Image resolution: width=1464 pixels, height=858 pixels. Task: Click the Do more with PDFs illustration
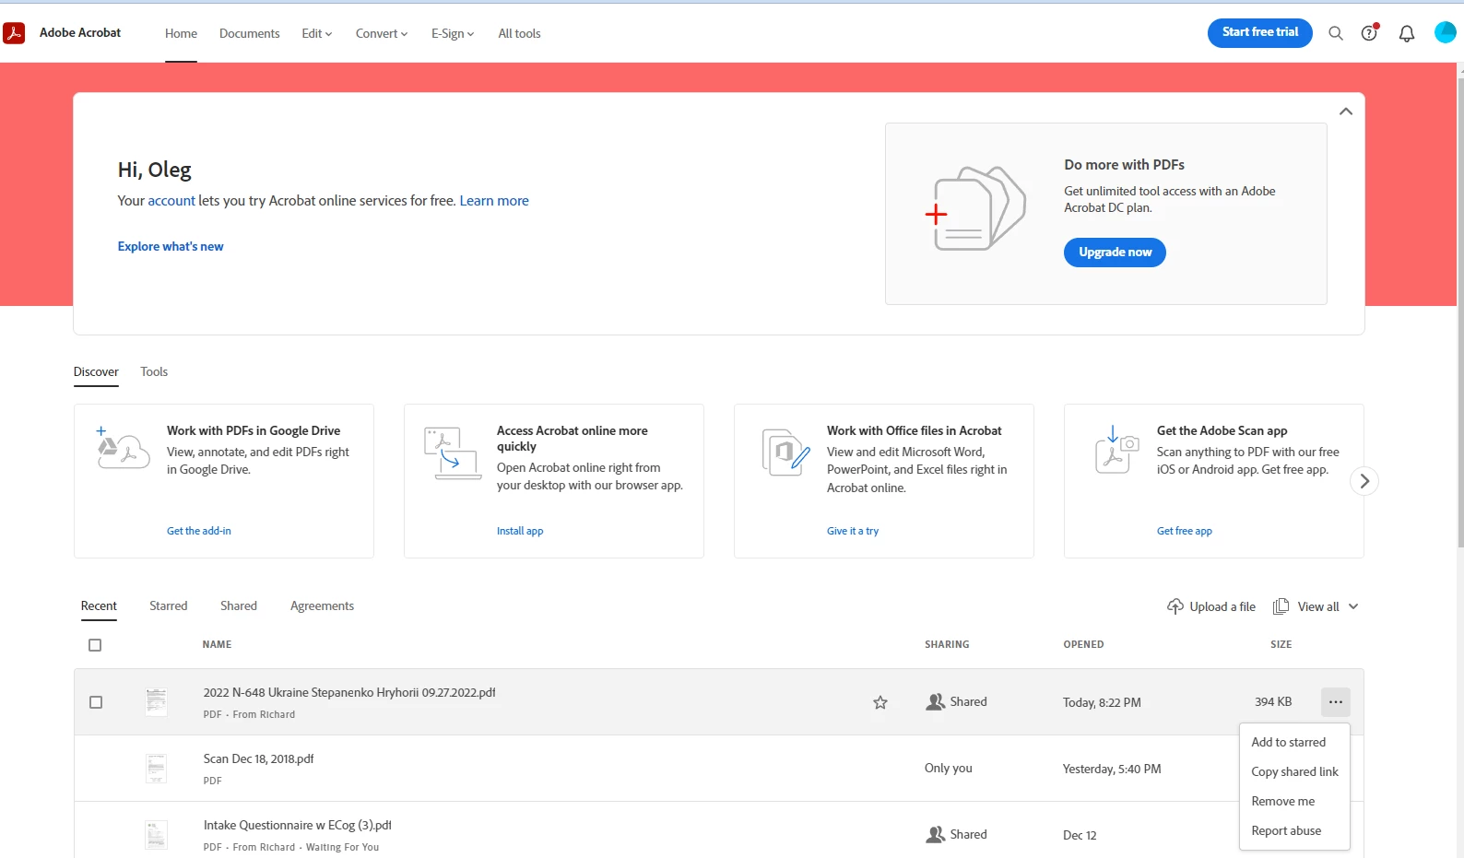(975, 208)
